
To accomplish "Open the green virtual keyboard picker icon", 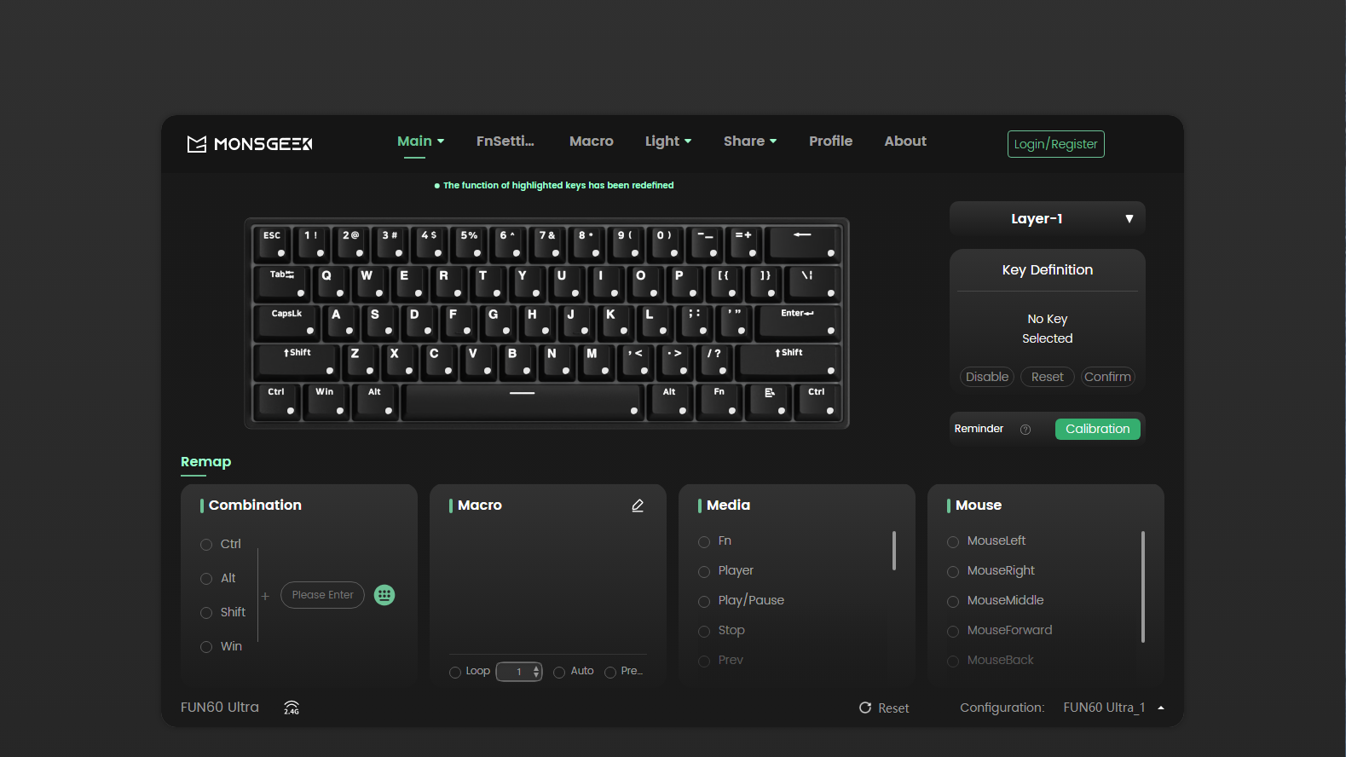I will (384, 595).
